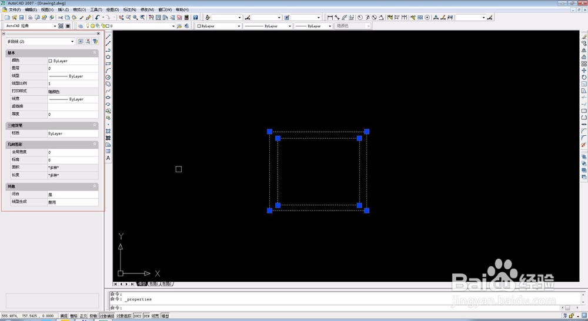The image size is (588, 321).
Task: Click the 全局宽度 value field
Action: (x=73, y=152)
